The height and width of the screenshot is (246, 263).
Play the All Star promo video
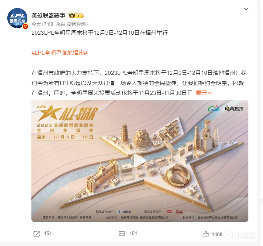click(x=140, y=161)
